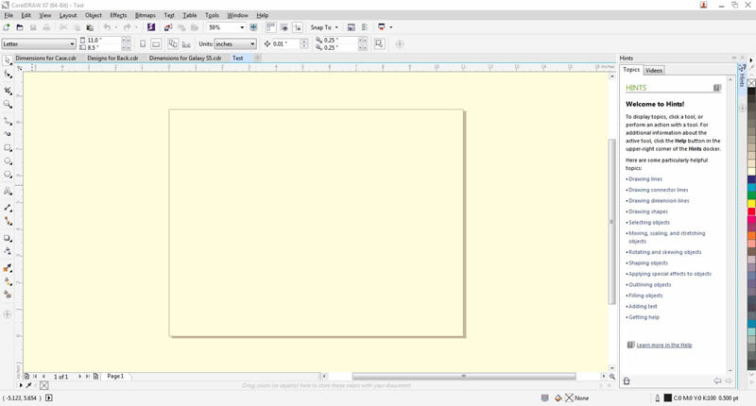Toggle Show Rulers button
The height and width of the screenshot is (406, 756).
click(x=270, y=27)
